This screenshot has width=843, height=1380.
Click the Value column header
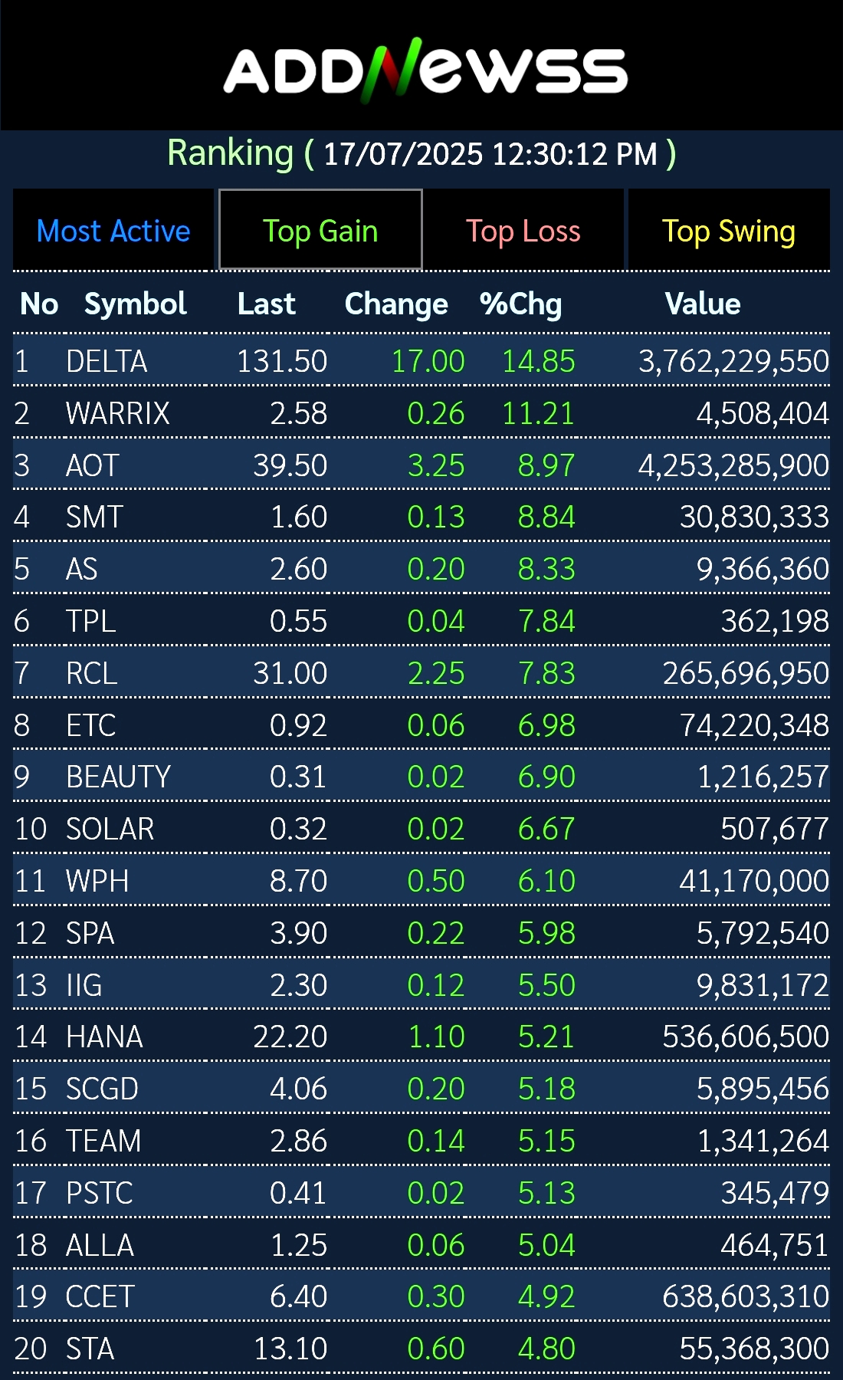tap(702, 304)
